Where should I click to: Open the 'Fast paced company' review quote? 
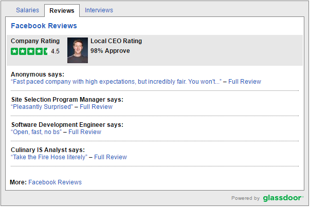pos(116,82)
